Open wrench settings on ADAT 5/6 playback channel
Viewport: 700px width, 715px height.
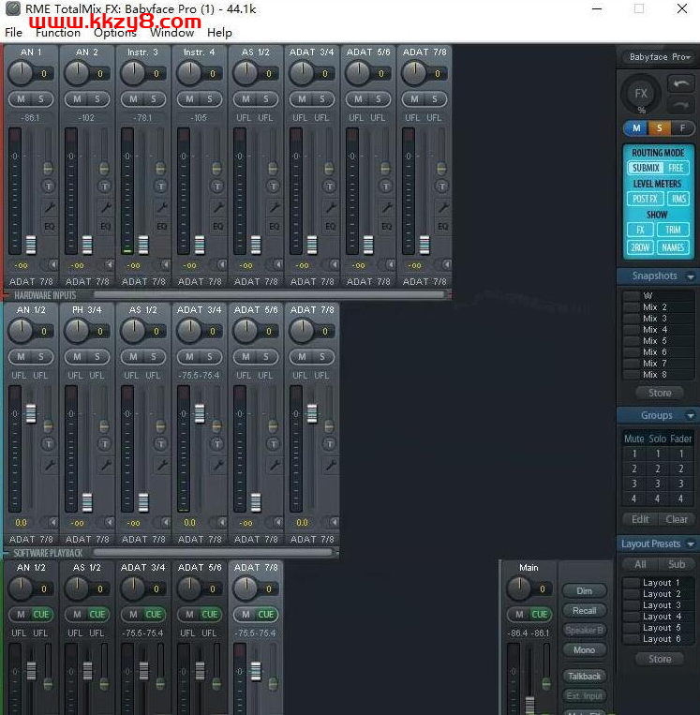click(x=274, y=465)
